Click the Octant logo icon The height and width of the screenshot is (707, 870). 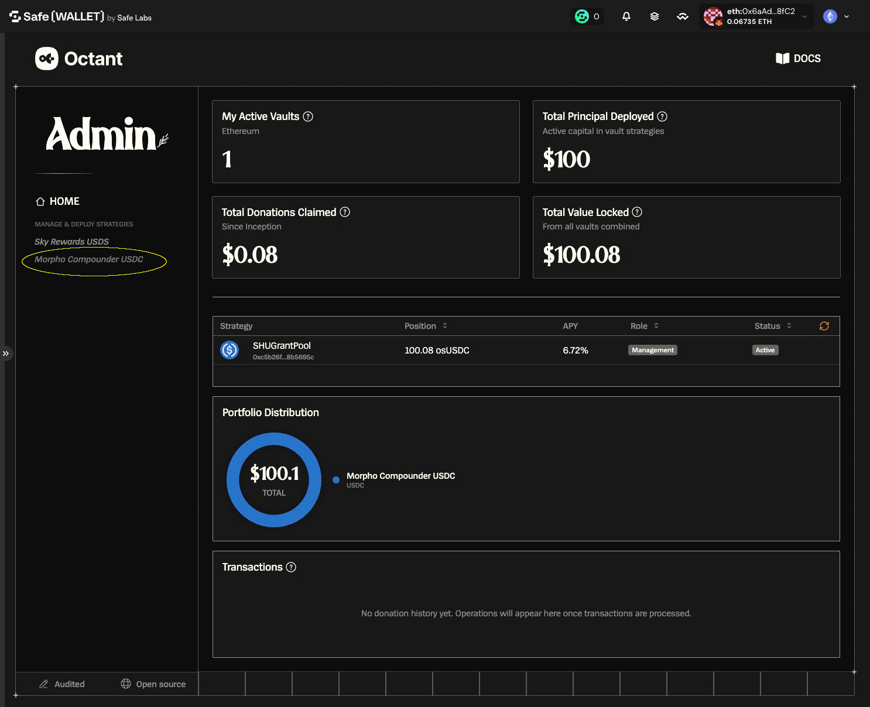(47, 59)
